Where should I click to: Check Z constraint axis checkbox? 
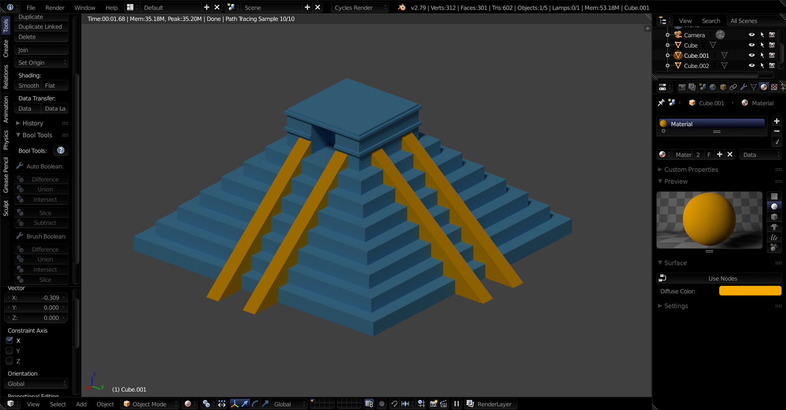(x=9, y=361)
